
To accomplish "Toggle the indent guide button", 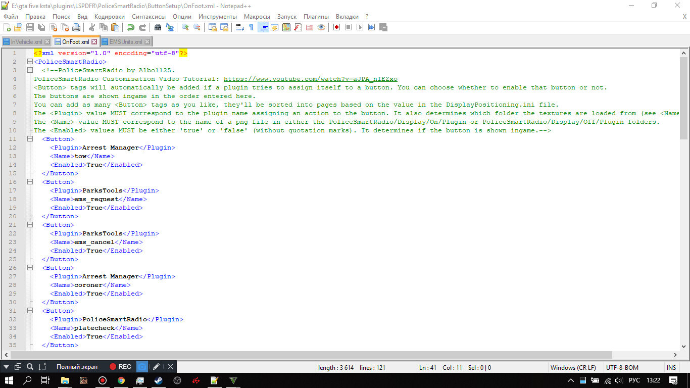I will (x=263, y=27).
